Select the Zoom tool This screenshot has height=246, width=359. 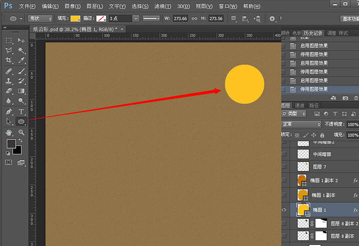[x=21, y=132]
